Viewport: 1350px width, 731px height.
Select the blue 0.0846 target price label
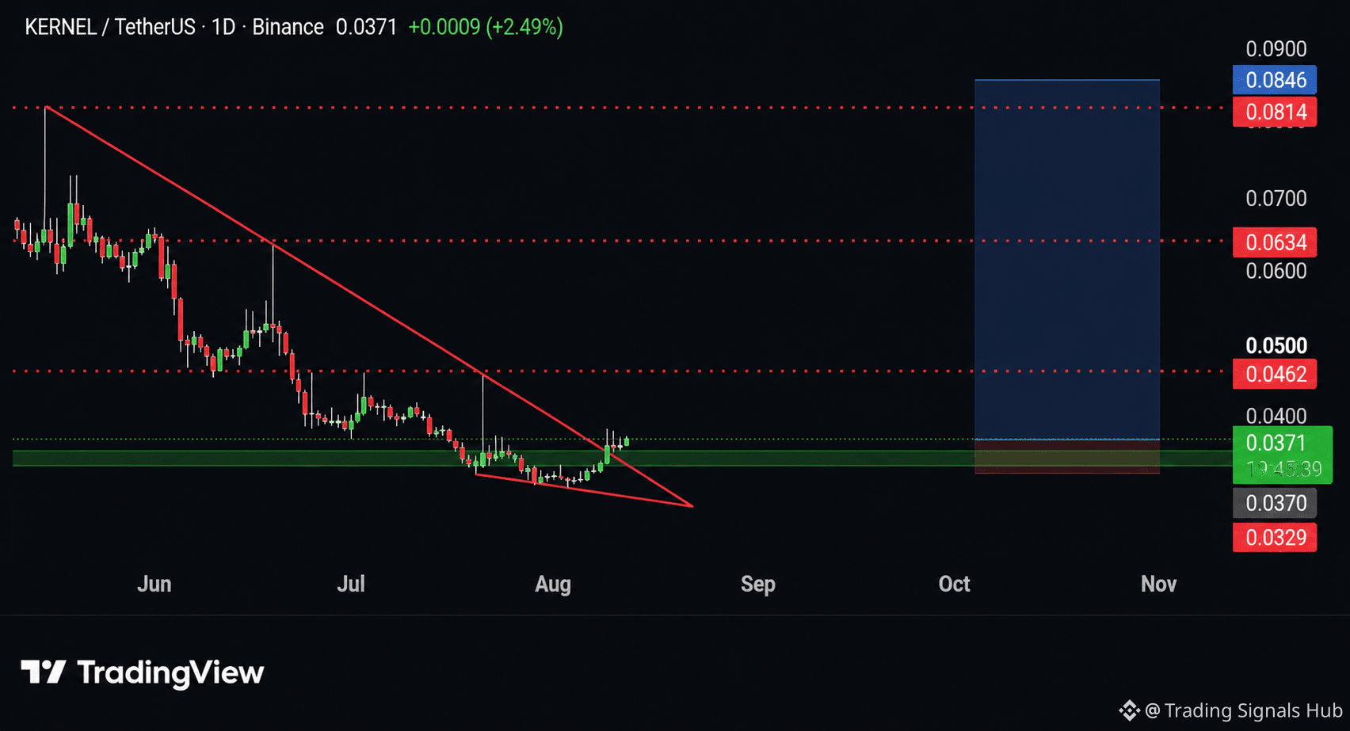tap(1275, 80)
